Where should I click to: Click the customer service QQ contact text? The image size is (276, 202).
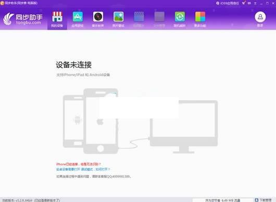point(94,176)
